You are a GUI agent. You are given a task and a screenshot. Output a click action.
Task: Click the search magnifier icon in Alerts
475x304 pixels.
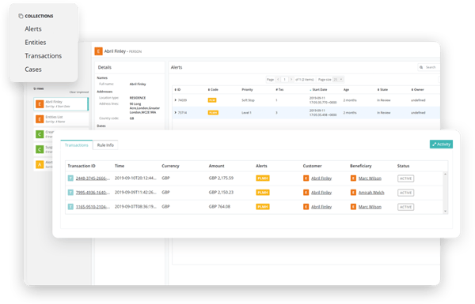pyautogui.click(x=421, y=67)
